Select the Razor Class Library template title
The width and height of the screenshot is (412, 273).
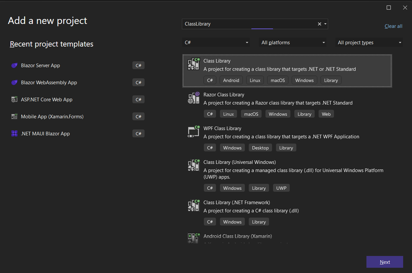(224, 95)
